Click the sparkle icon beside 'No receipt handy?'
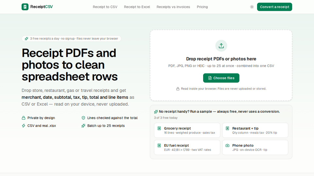This screenshot has width=314, height=176. (156, 111)
